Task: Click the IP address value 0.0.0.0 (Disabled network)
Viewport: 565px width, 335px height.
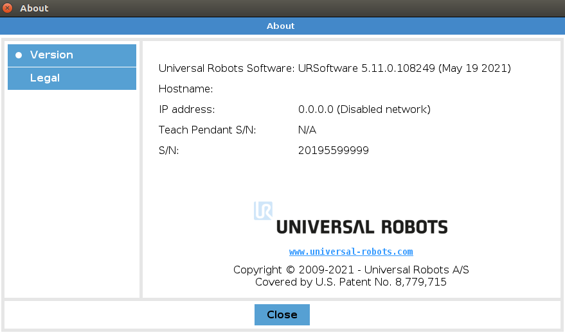Action: (x=364, y=109)
